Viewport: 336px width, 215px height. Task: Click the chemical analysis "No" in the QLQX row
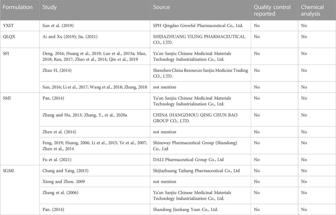tap(304, 37)
